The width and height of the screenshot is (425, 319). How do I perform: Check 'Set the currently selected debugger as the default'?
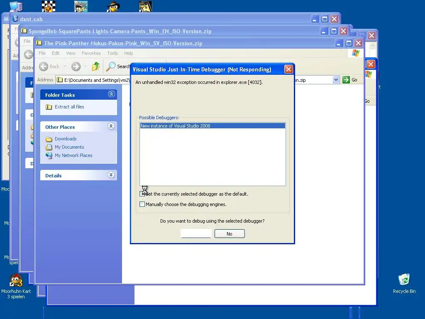coord(142,194)
